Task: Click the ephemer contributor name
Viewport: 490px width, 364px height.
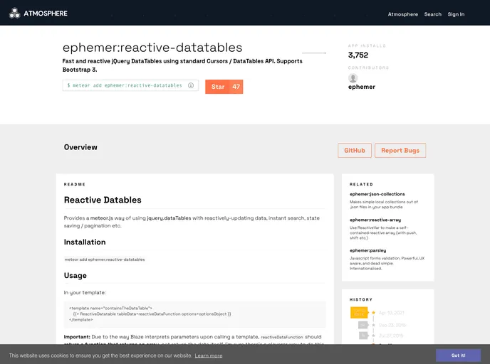Action: [x=362, y=87]
